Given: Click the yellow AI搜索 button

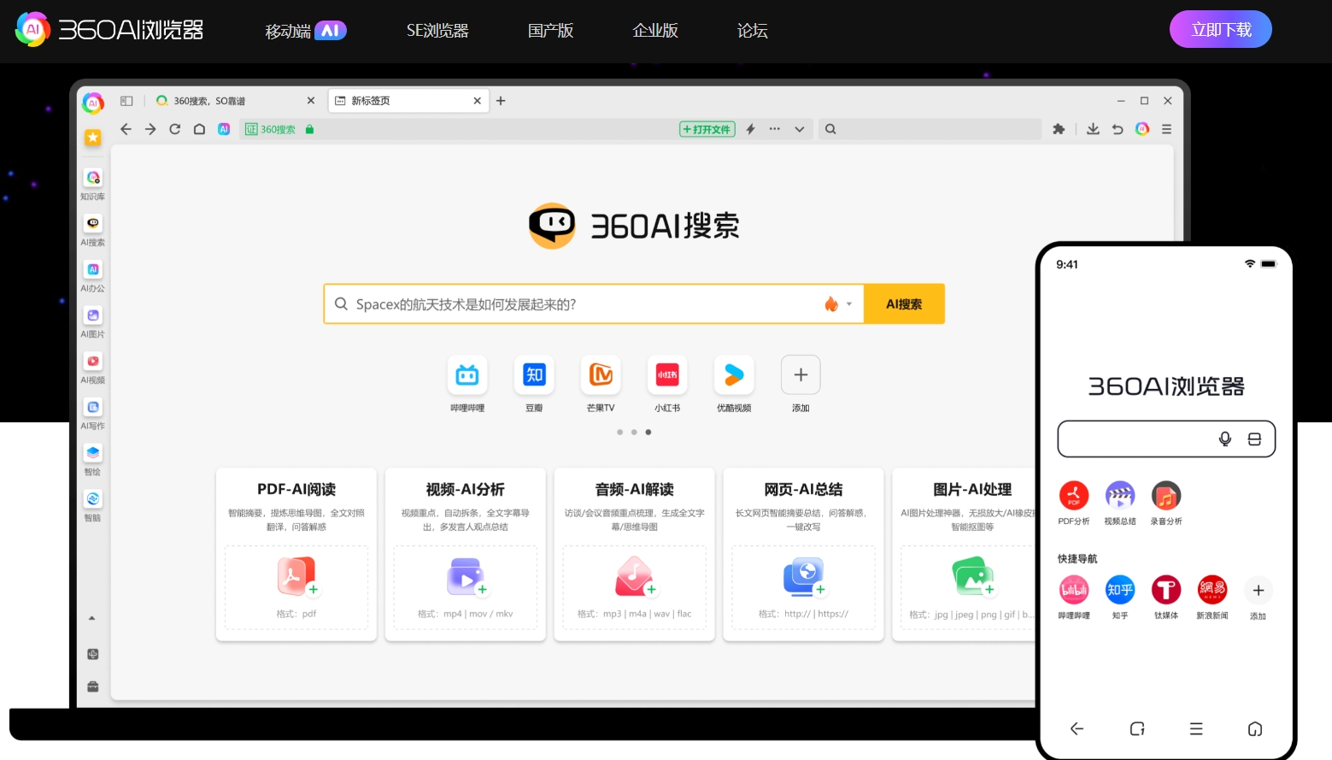Looking at the screenshot, I should 904,304.
